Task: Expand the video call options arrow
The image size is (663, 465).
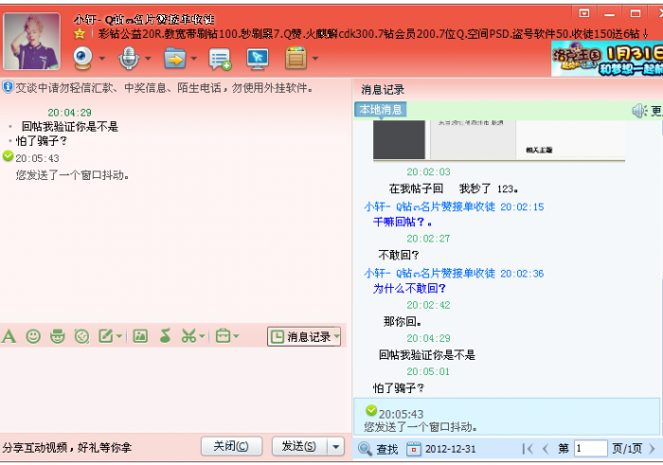Action: click(x=102, y=59)
